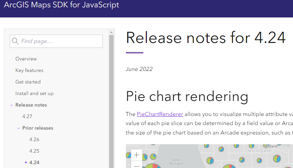The image size is (293, 168).
Task: Click the sidebar scroll up arrow
Action: (x=112, y=32)
